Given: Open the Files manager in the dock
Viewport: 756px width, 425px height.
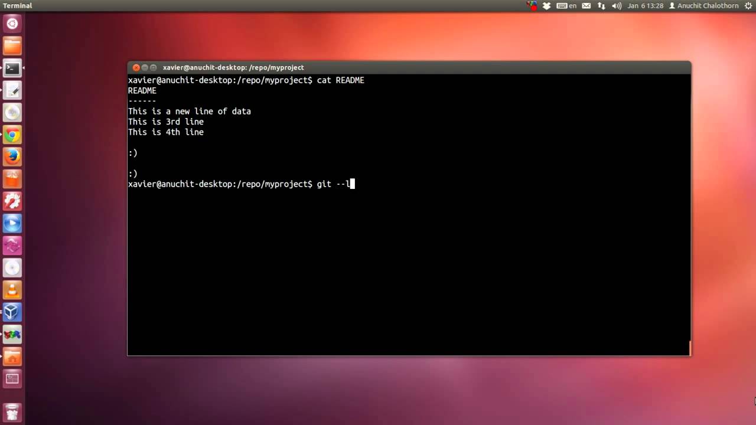Looking at the screenshot, I should tap(12, 46).
